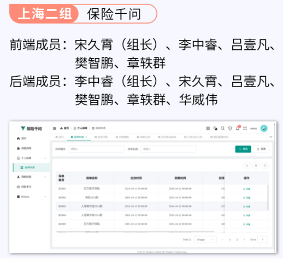Go to previous page arrow
The image size is (283, 259).
coord(223,239)
